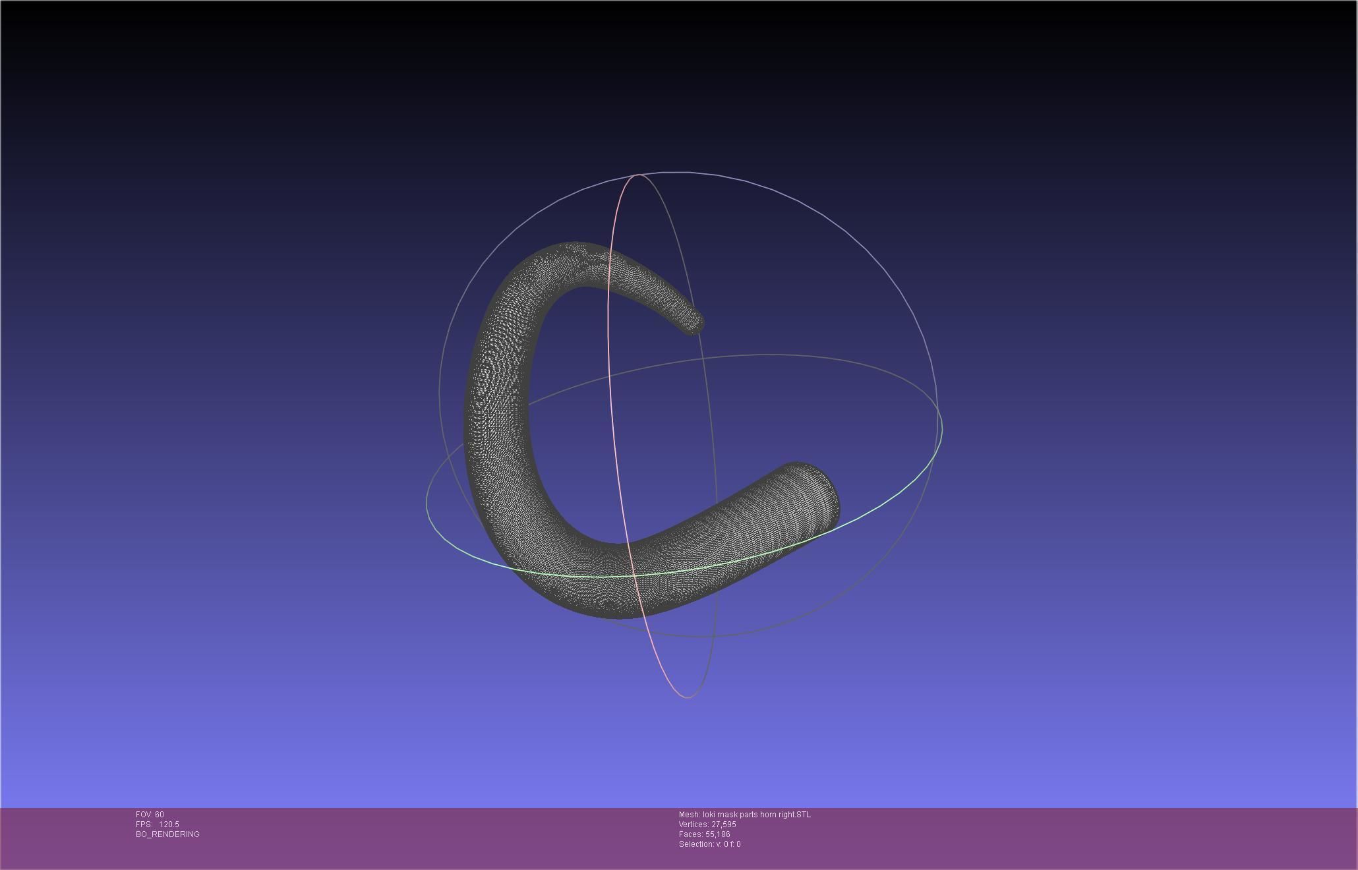The image size is (1358, 870).
Task: Click the Faces: 55,186 info line
Action: point(704,834)
